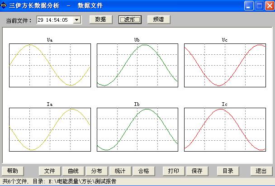The width and height of the screenshot is (275, 186).
Task: Minimize the data analysis window
Action: [x=248, y=6]
